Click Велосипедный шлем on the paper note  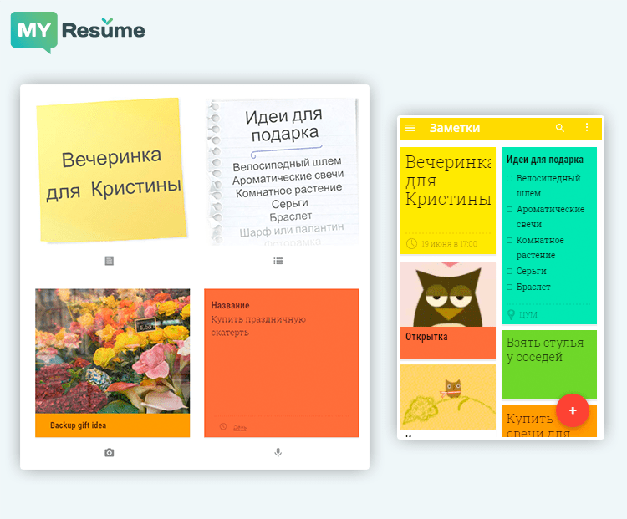[287, 164]
